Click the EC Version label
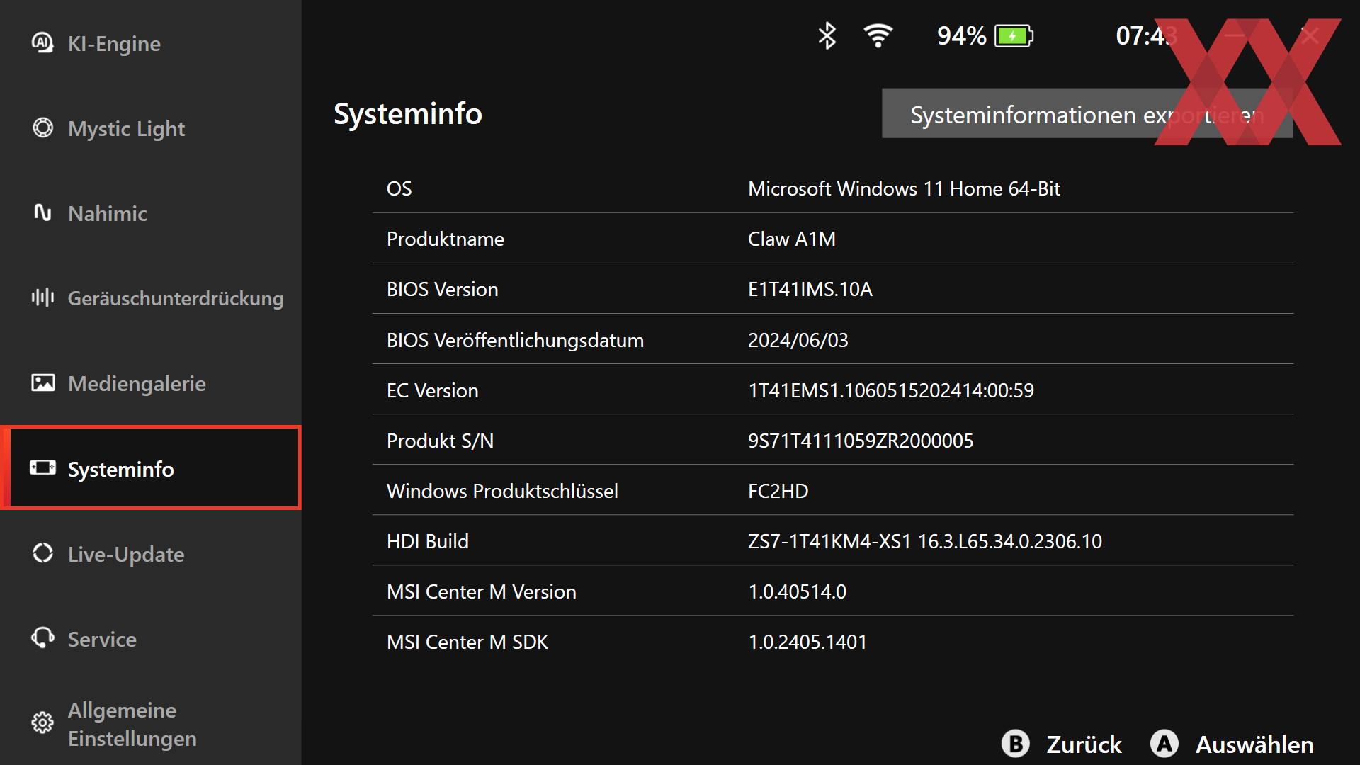The height and width of the screenshot is (765, 1360). [432, 390]
